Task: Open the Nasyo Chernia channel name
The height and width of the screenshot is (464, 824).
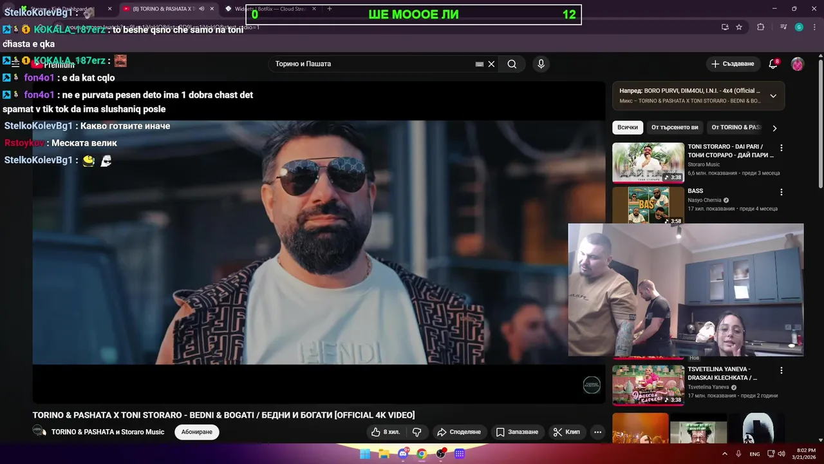Action: (704, 200)
